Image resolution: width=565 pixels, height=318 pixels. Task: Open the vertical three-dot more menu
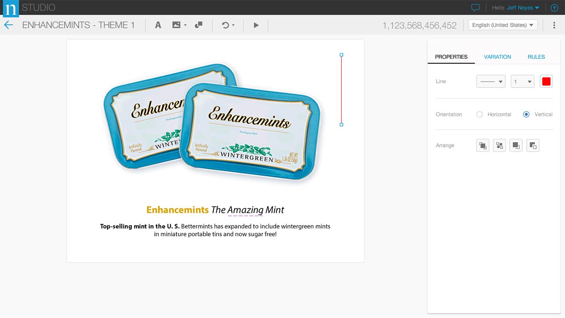[x=554, y=25]
